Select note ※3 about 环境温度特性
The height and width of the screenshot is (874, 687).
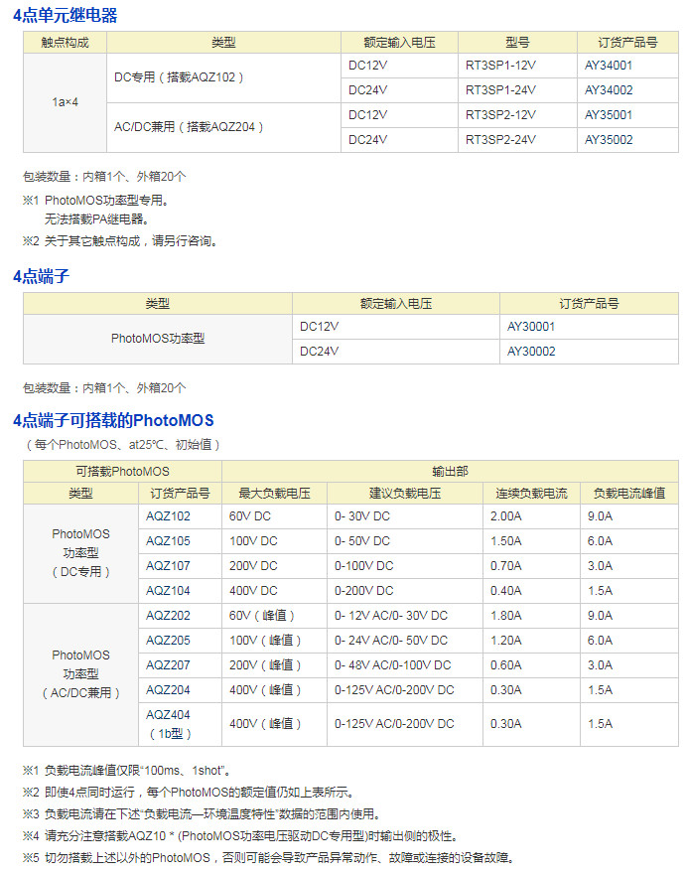point(202,813)
